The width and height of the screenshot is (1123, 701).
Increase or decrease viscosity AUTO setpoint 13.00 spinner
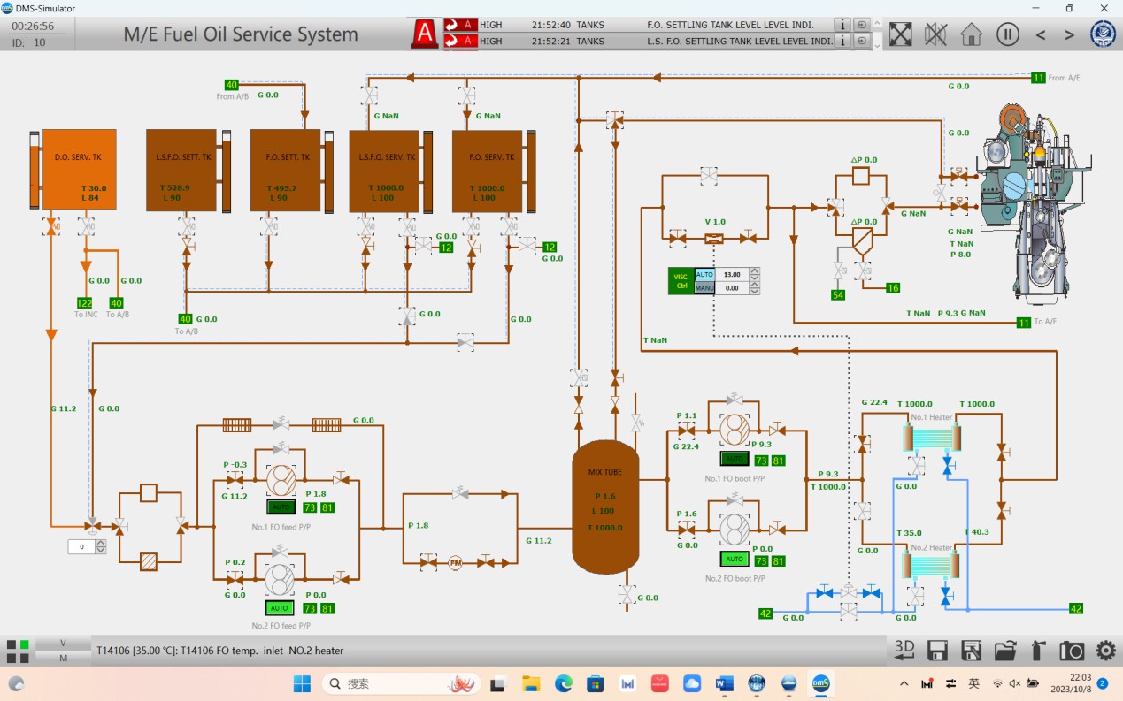tap(754, 275)
